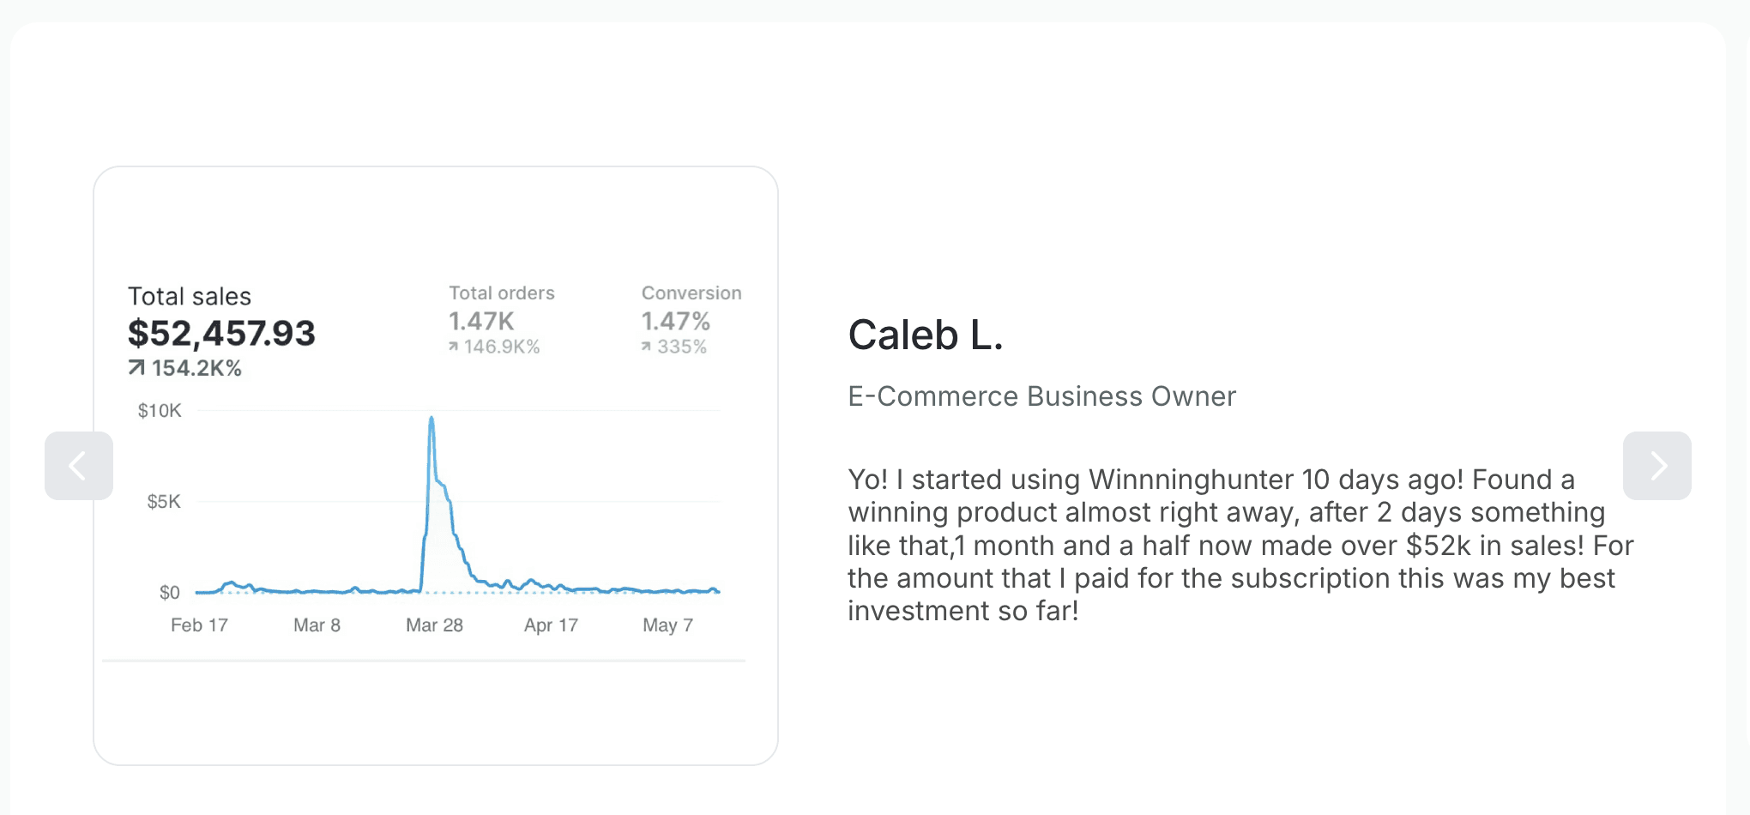Select the Conversion metric label
1750x815 pixels.
point(691,293)
